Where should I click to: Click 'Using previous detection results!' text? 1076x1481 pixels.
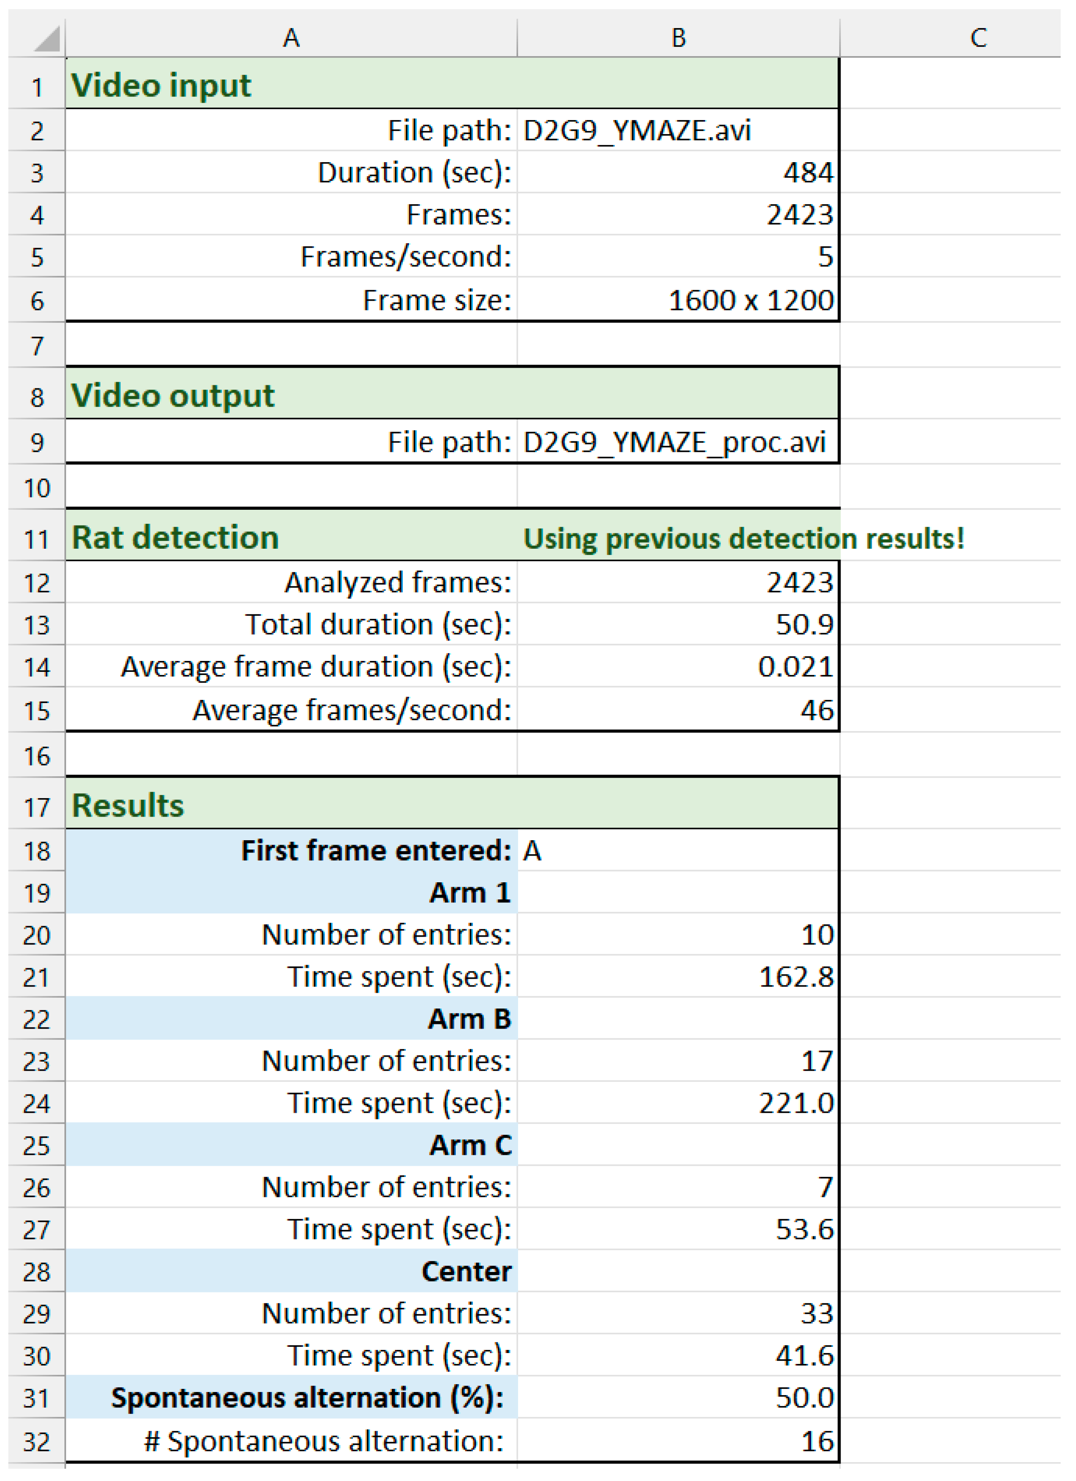tap(744, 539)
